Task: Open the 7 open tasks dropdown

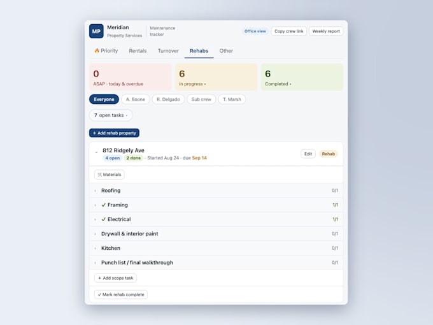Action: [x=111, y=115]
